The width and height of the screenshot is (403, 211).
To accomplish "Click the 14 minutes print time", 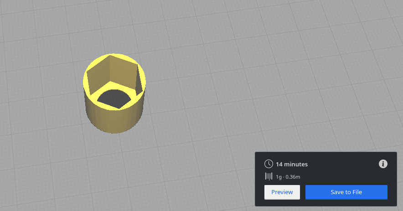I will point(292,164).
